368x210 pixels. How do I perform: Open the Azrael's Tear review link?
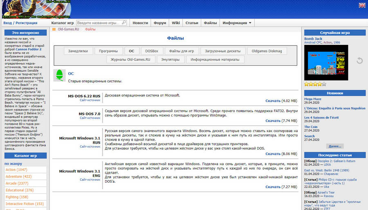tap(325, 192)
